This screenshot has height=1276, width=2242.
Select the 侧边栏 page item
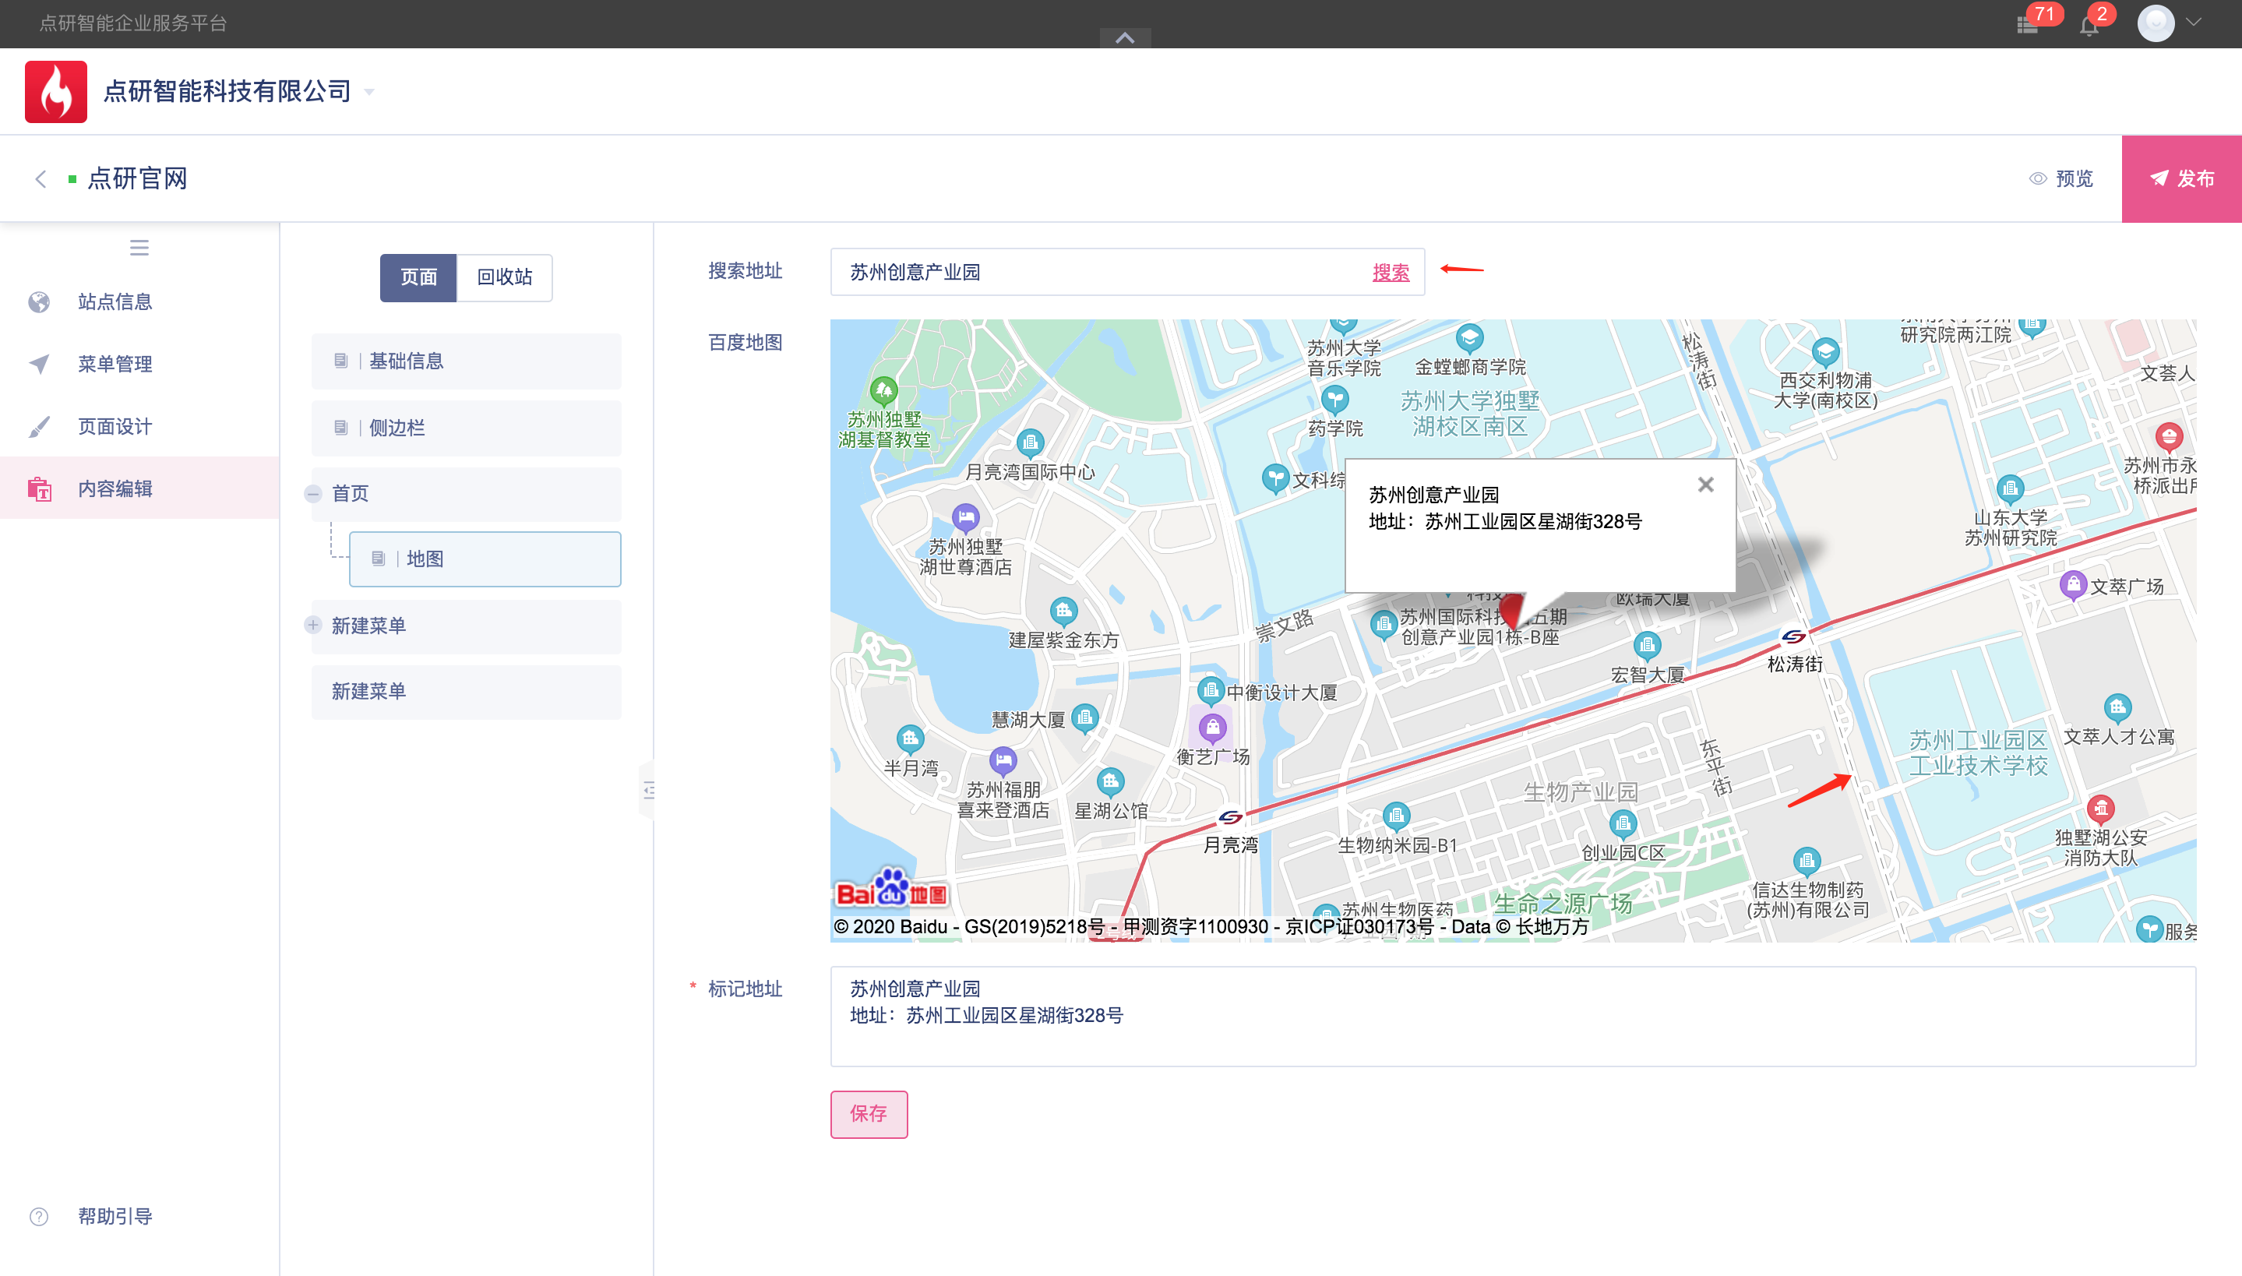[466, 428]
